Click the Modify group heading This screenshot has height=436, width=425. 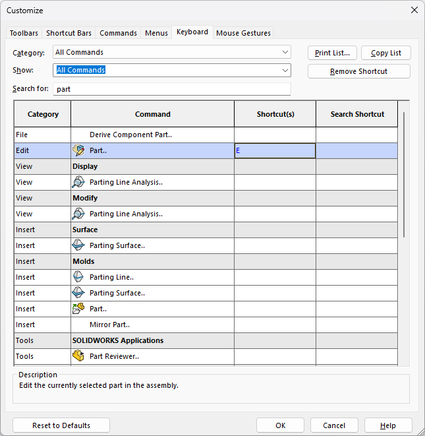[85, 198]
